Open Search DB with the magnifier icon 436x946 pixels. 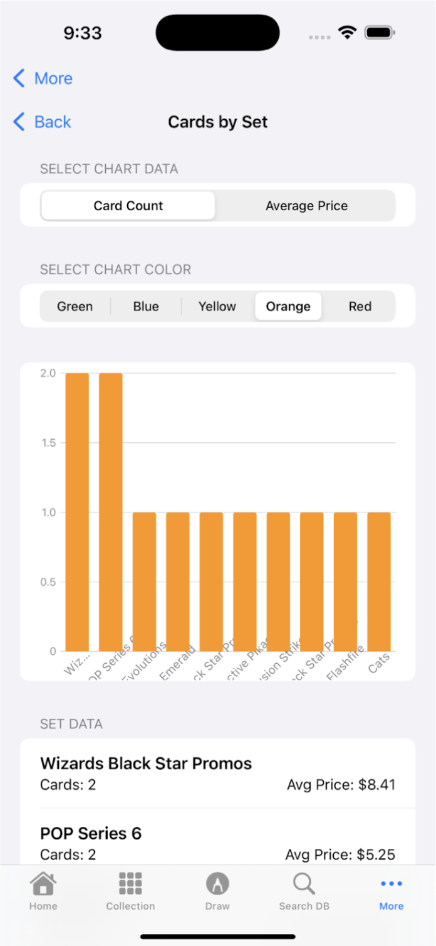coord(304,883)
